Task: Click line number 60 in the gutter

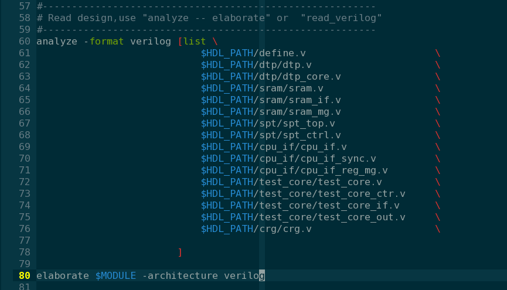Action: tap(25, 41)
